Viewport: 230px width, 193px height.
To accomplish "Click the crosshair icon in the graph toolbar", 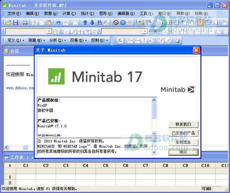I will [x=80, y=31].
